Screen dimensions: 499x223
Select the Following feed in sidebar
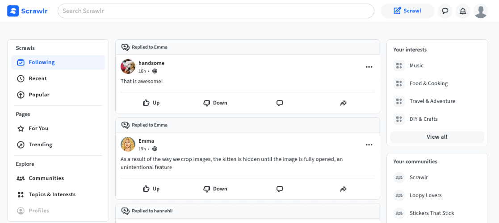tap(58, 62)
